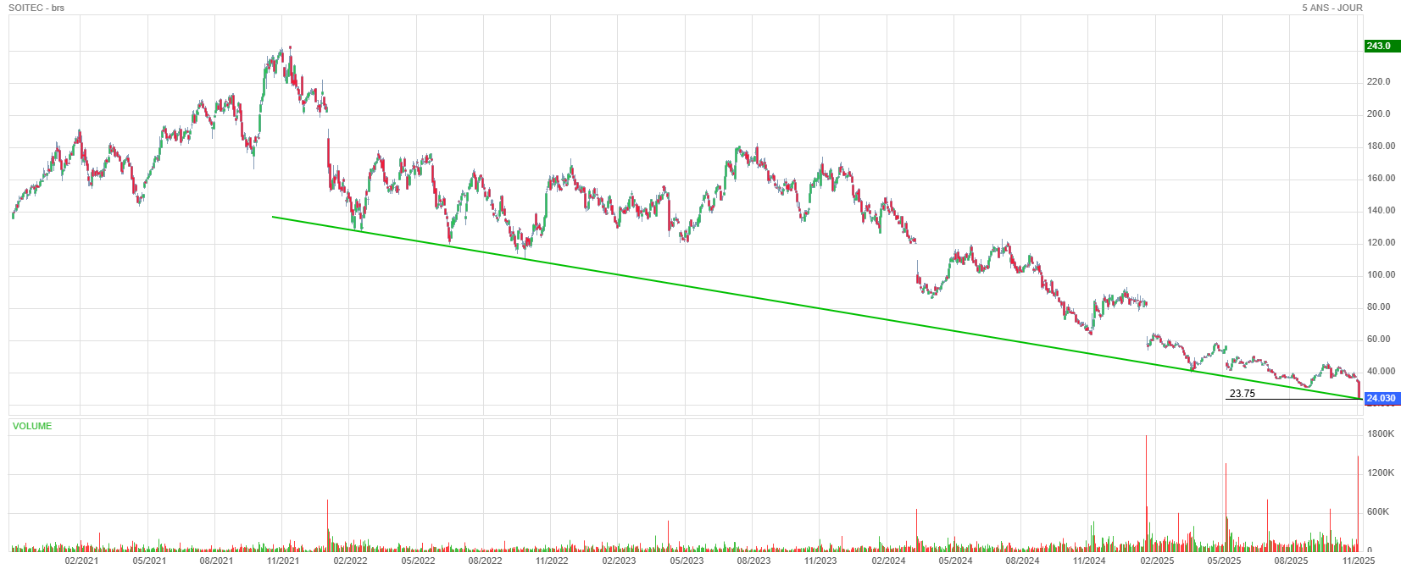Click the 02/2023 date axis label
1401x569 pixels.
619,561
